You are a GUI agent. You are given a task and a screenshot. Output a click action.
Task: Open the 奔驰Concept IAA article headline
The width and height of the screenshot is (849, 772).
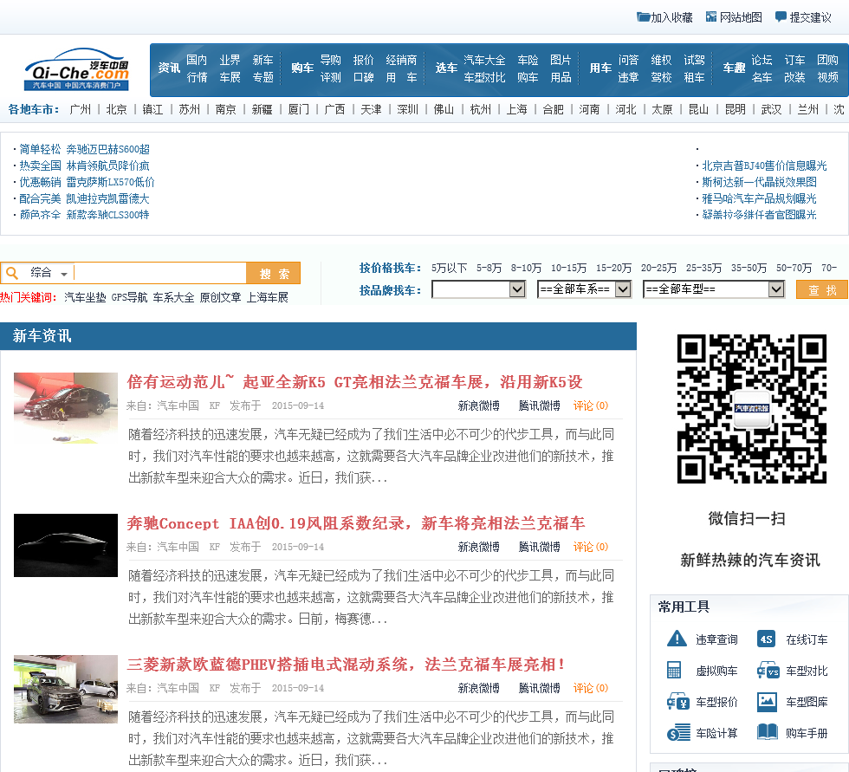[356, 523]
